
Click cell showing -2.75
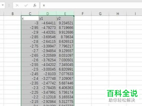click(30, 46)
